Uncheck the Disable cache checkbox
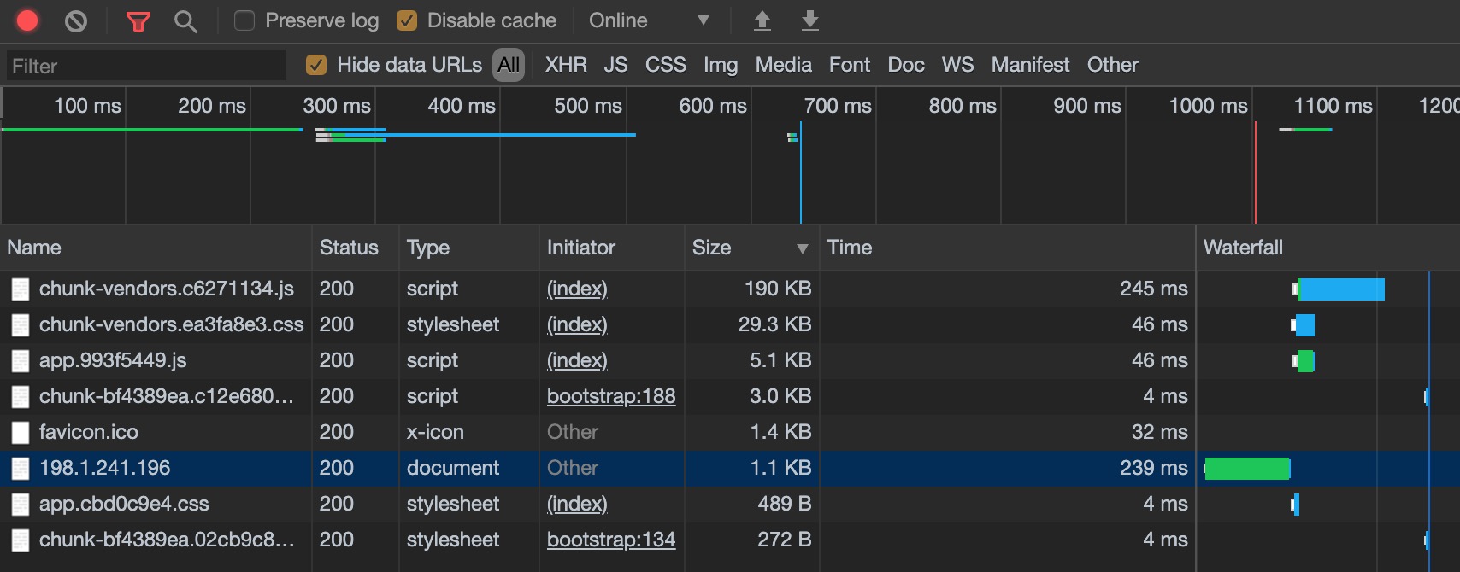Viewport: 1460px width, 572px height. pyautogui.click(x=407, y=20)
